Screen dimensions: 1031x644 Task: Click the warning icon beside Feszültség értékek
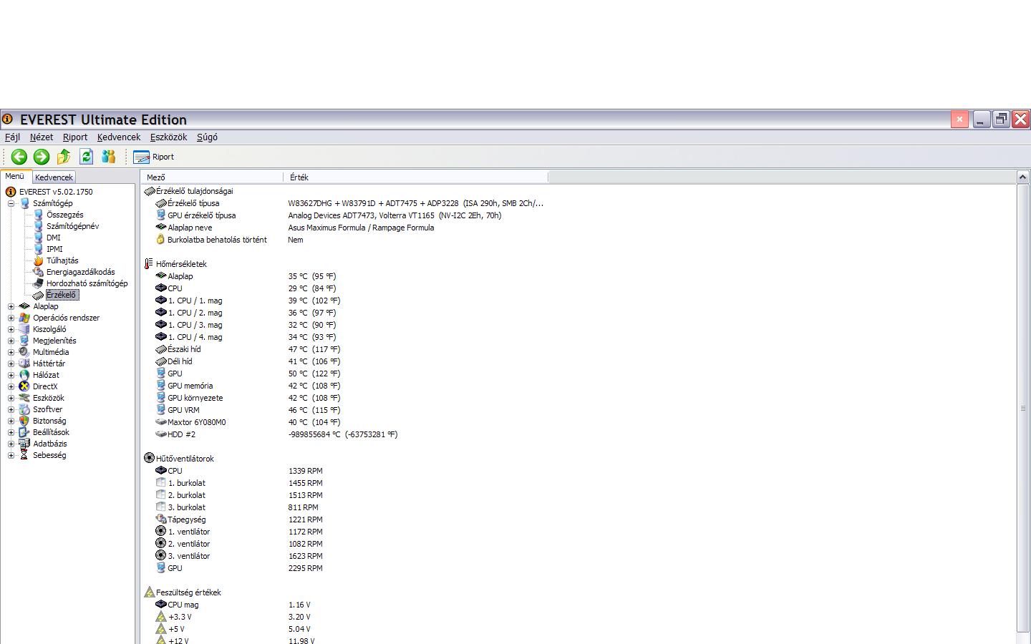pyautogui.click(x=149, y=592)
